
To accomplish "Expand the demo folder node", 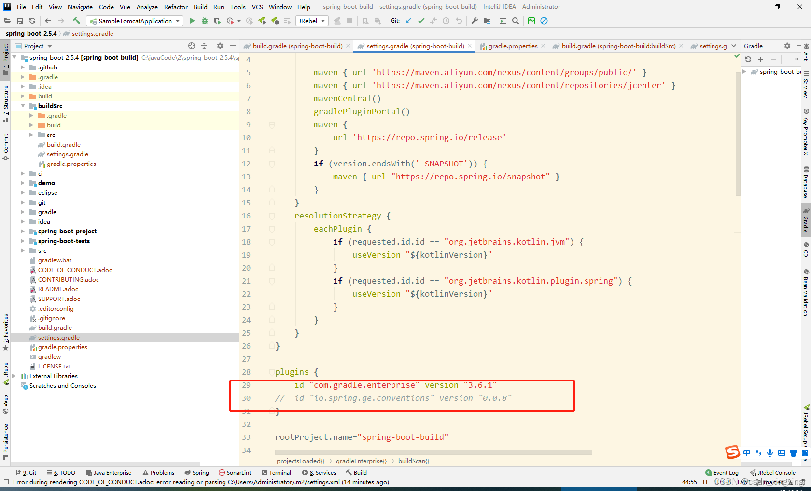I will tap(23, 183).
